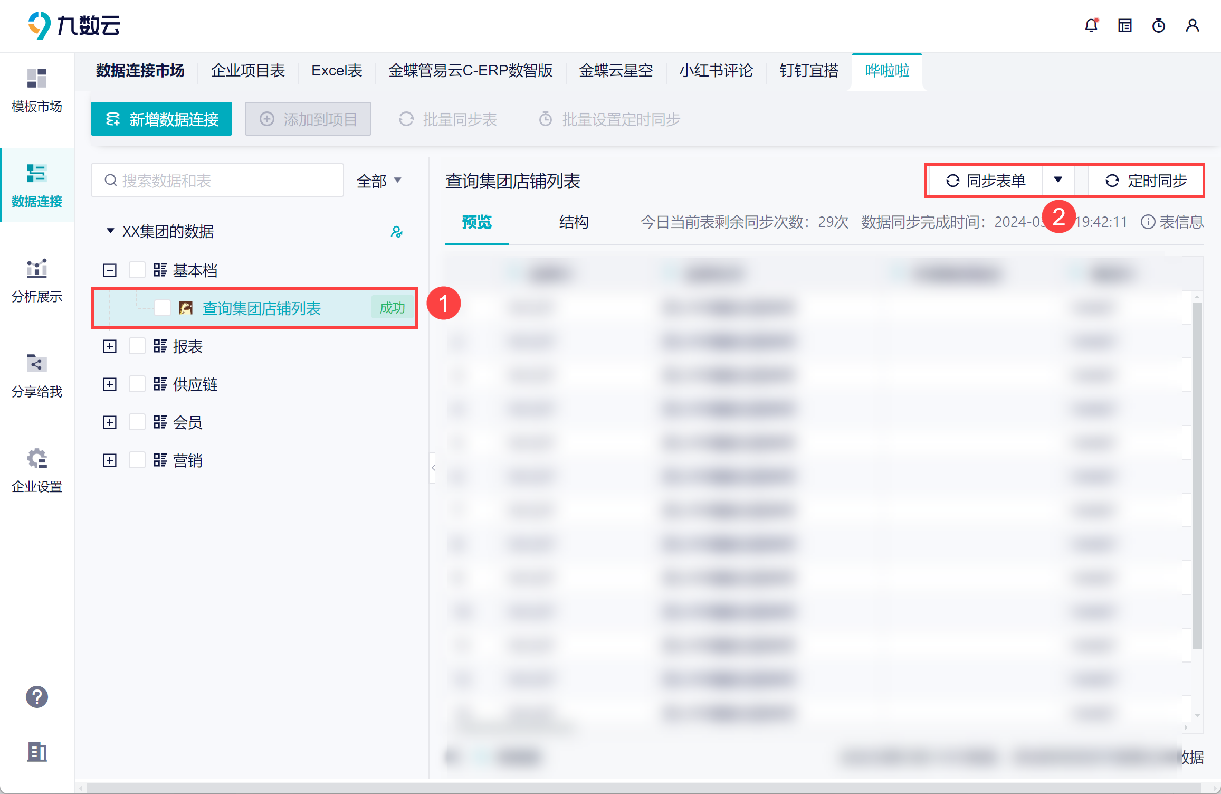Open the 同步表单 dropdown arrow
This screenshot has height=794, width=1221.
point(1058,180)
